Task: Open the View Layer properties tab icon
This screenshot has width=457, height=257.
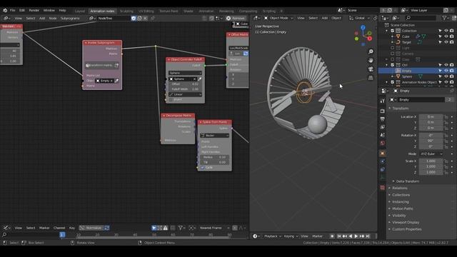Action: (x=383, y=127)
